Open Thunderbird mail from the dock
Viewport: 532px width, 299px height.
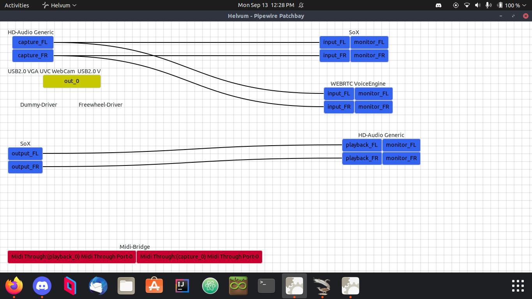(x=98, y=285)
